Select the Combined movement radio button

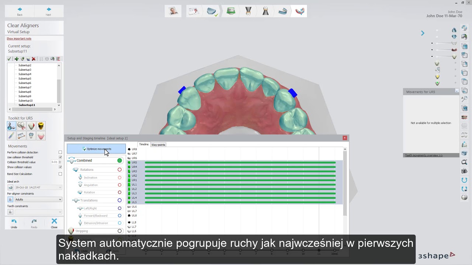(119, 160)
